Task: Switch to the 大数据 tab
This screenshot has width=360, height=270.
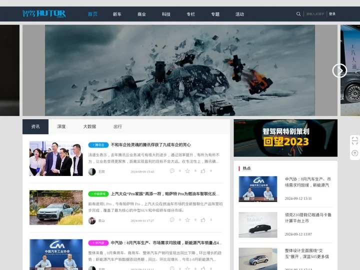Action: (89, 126)
